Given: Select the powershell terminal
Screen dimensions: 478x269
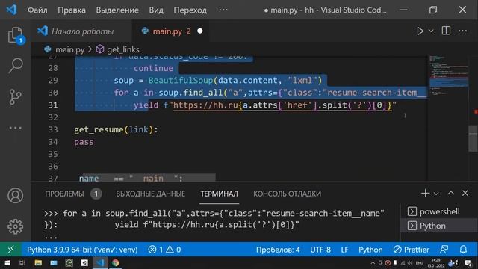Looking at the screenshot, I should tap(438, 211).
